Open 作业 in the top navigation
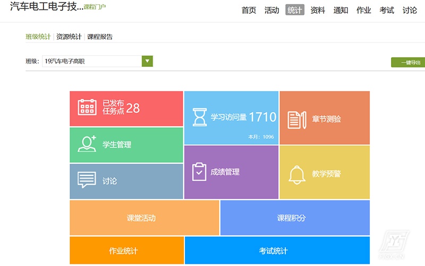 [x=364, y=10]
